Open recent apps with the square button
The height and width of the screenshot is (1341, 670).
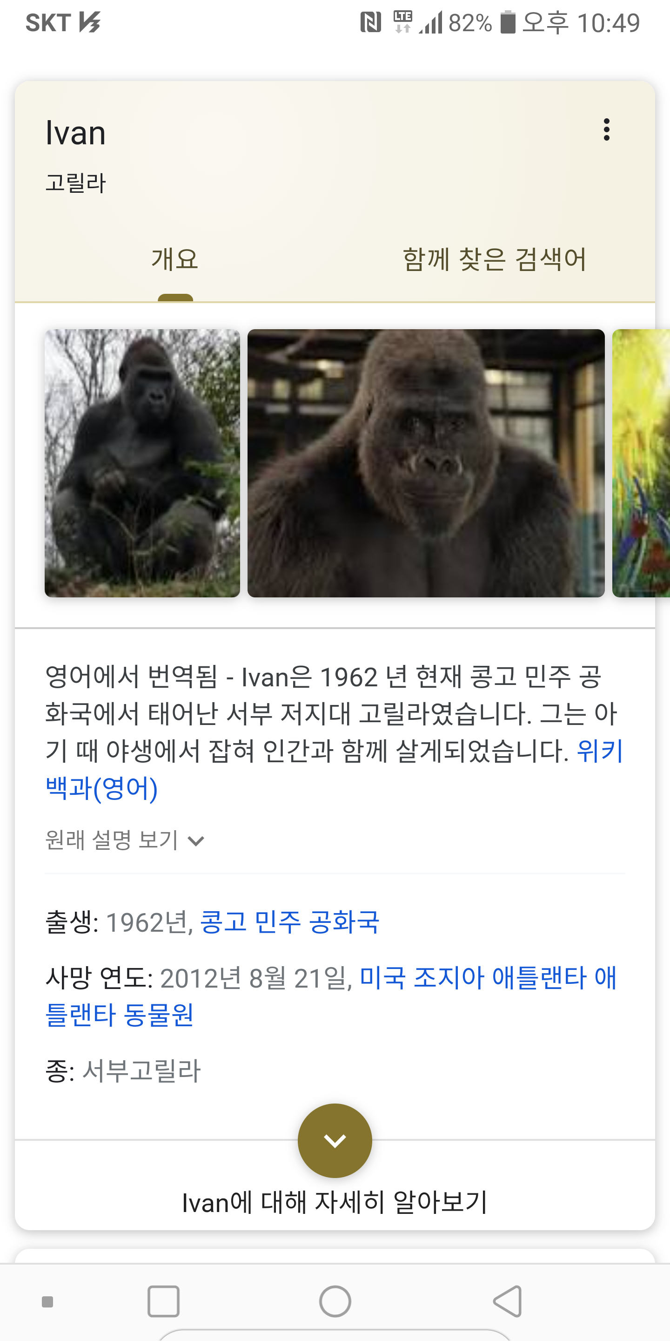163,1301
